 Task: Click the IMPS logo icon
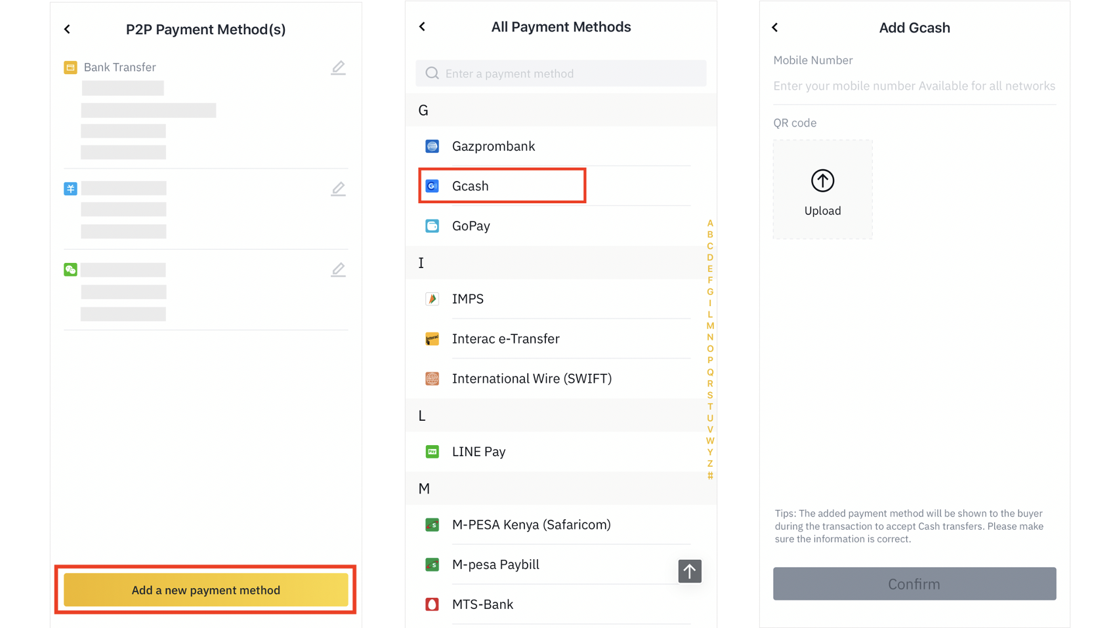[x=432, y=299]
